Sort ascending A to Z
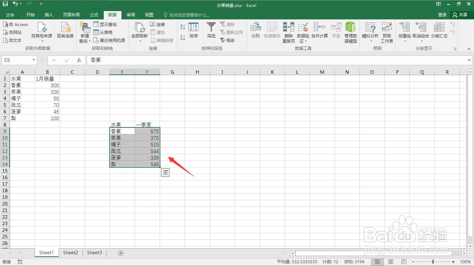The image size is (474, 266). [183, 27]
